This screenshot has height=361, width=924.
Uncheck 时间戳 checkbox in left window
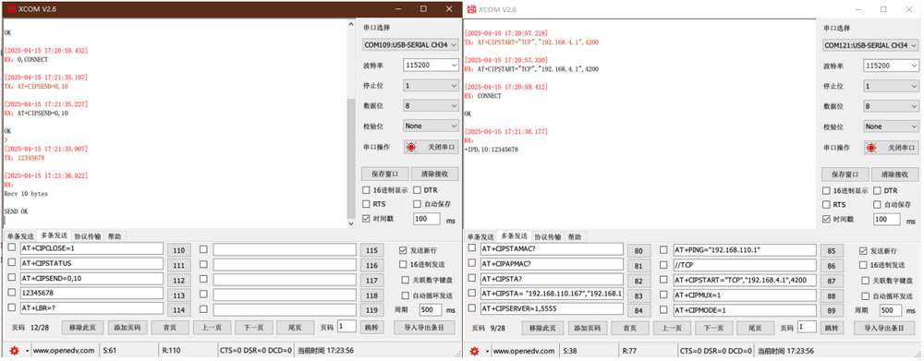(x=366, y=219)
